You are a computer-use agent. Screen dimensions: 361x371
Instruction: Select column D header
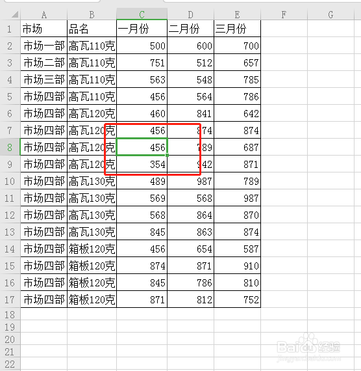click(190, 15)
